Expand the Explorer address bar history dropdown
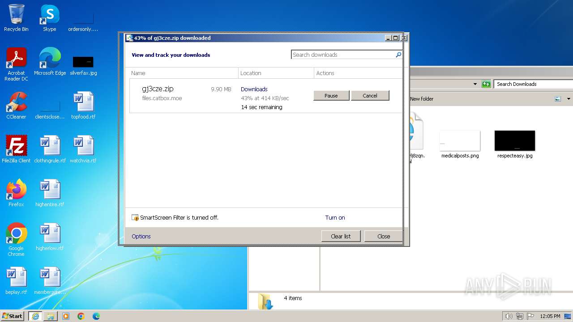Screen dimensions: 573x322 475,84
